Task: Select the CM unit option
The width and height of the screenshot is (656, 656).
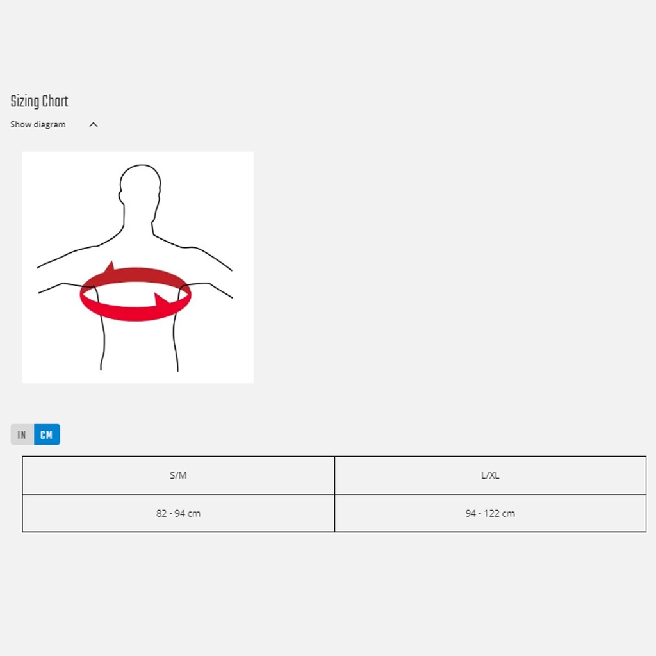Action: coord(47,435)
